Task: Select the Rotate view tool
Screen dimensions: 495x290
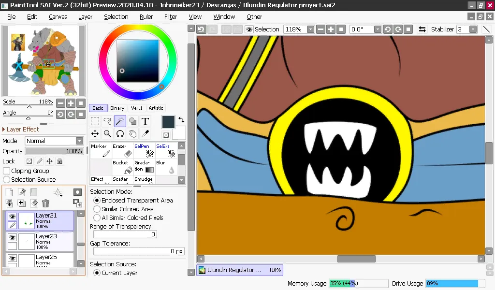Action: pyautogui.click(x=120, y=134)
